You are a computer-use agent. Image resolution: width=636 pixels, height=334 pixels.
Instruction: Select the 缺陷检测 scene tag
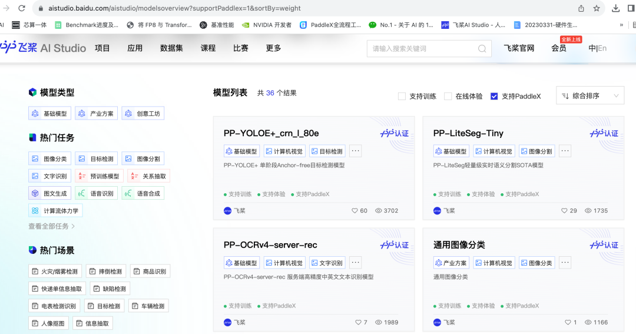click(110, 289)
